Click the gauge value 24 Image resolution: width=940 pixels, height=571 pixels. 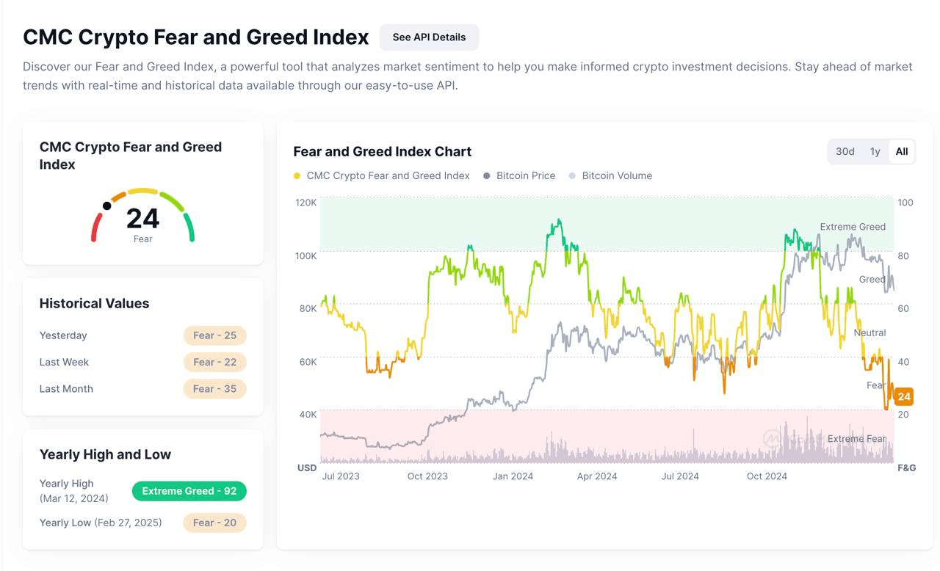click(x=142, y=219)
